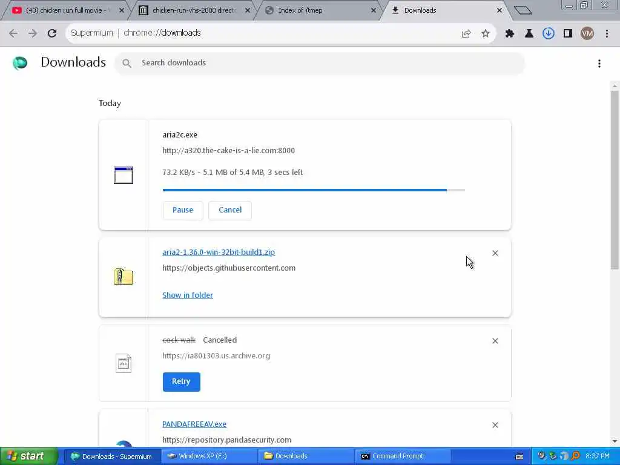Close the chicken-run-vhs-2000 tab
This screenshot has height=465, width=620.
[248, 11]
